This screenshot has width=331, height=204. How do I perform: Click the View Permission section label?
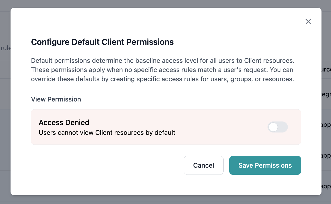pyautogui.click(x=56, y=99)
